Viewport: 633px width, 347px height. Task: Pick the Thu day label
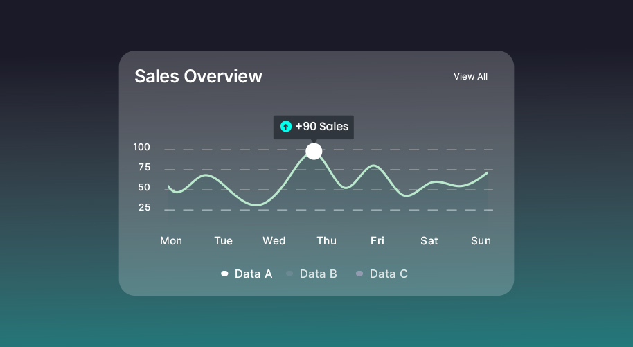click(326, 240)
